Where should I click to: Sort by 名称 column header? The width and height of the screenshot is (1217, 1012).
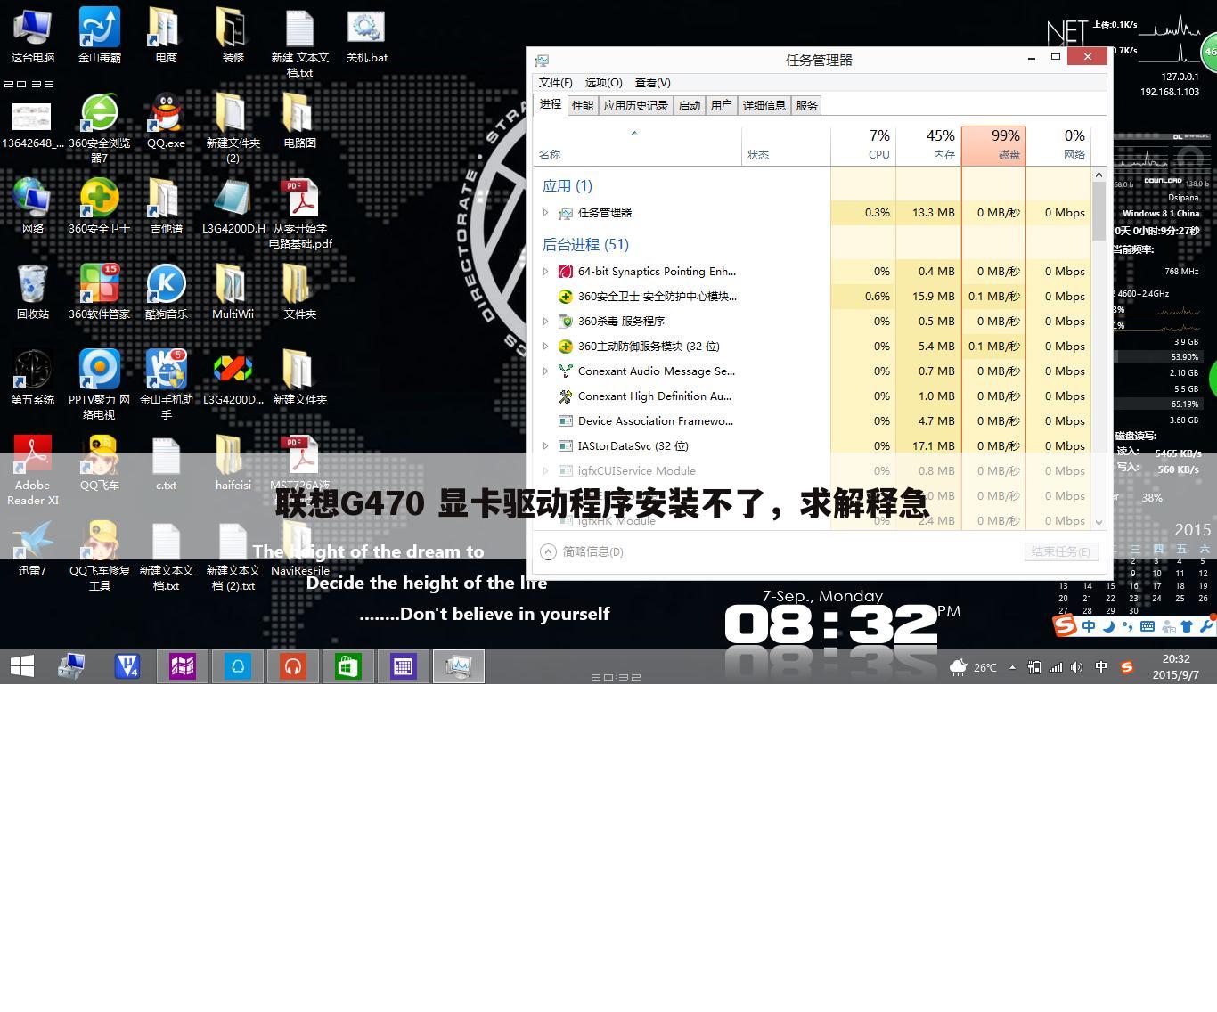click(x=637, y=145)
